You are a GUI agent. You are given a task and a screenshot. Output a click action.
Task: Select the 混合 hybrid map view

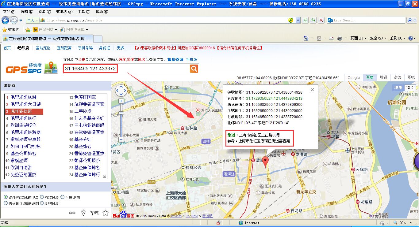coord(410,87)
